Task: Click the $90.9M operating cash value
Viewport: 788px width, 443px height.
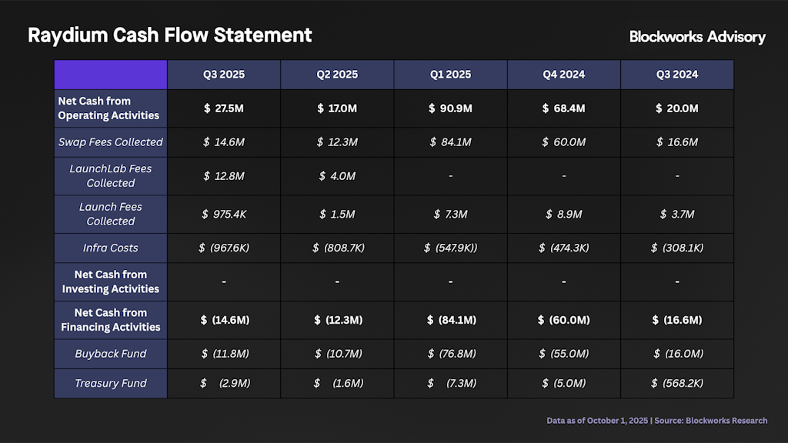Action: click(450, 108)
